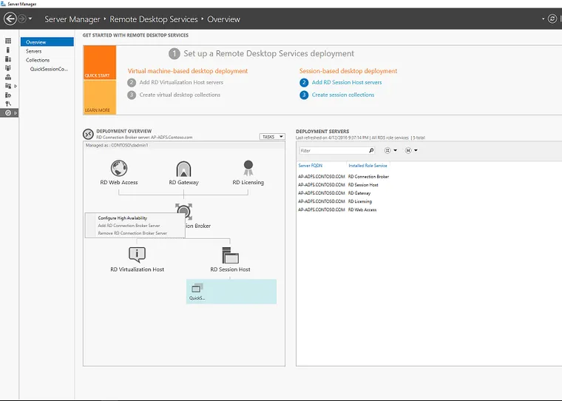
Task: Click the QUICK START tile
Action: coord(100,62)
